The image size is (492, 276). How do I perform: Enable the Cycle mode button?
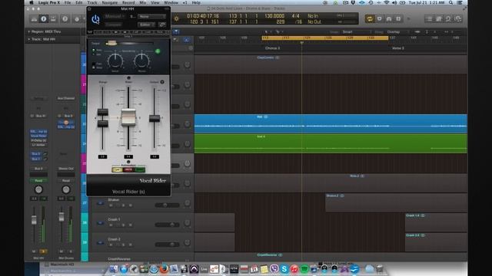click(370, 18)
